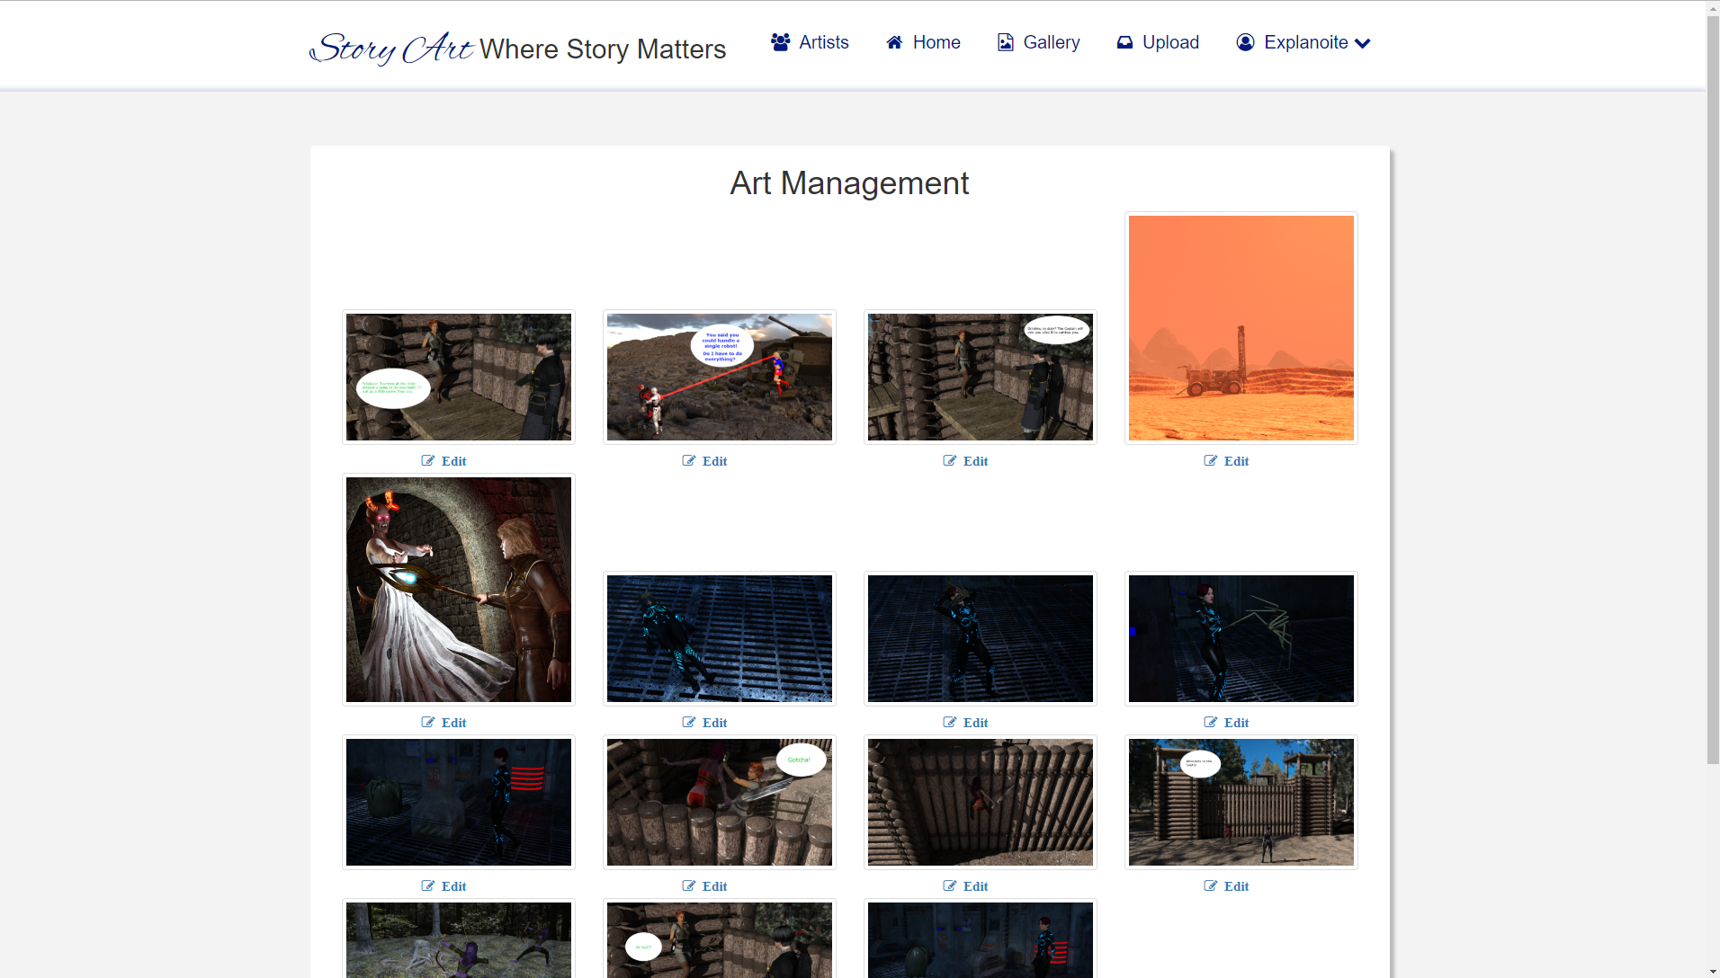1720x978 pixels.
Task: Select the horned demon woman thumbnail
Action: coord(458,590)
